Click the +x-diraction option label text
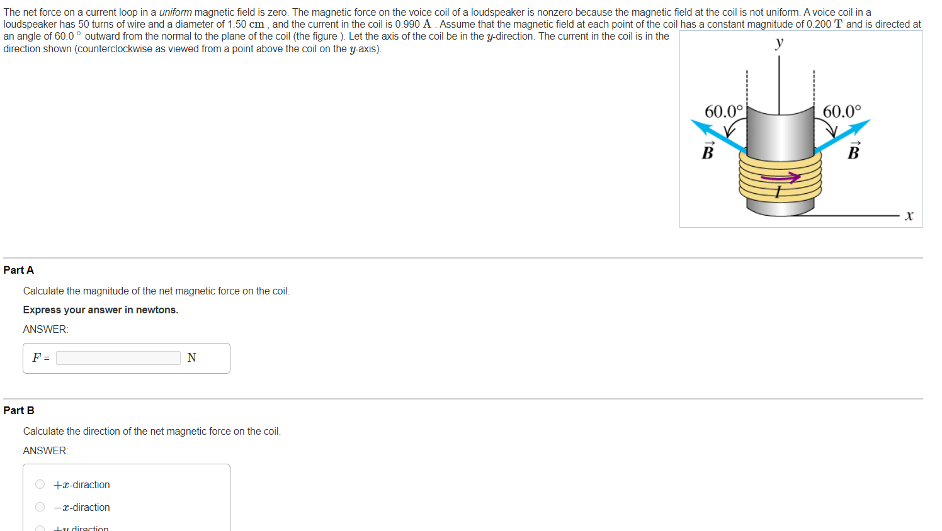This screenshot has width=942, height=531. coord(82,485)
